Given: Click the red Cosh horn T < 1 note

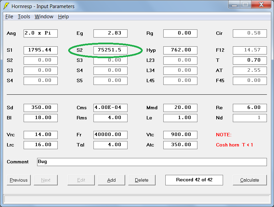Looking at the screenshot, I should (x=234, y=145).
